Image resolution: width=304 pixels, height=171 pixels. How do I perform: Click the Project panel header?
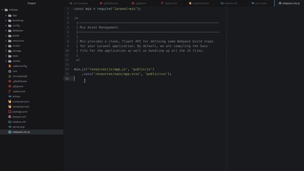point(32,3)
